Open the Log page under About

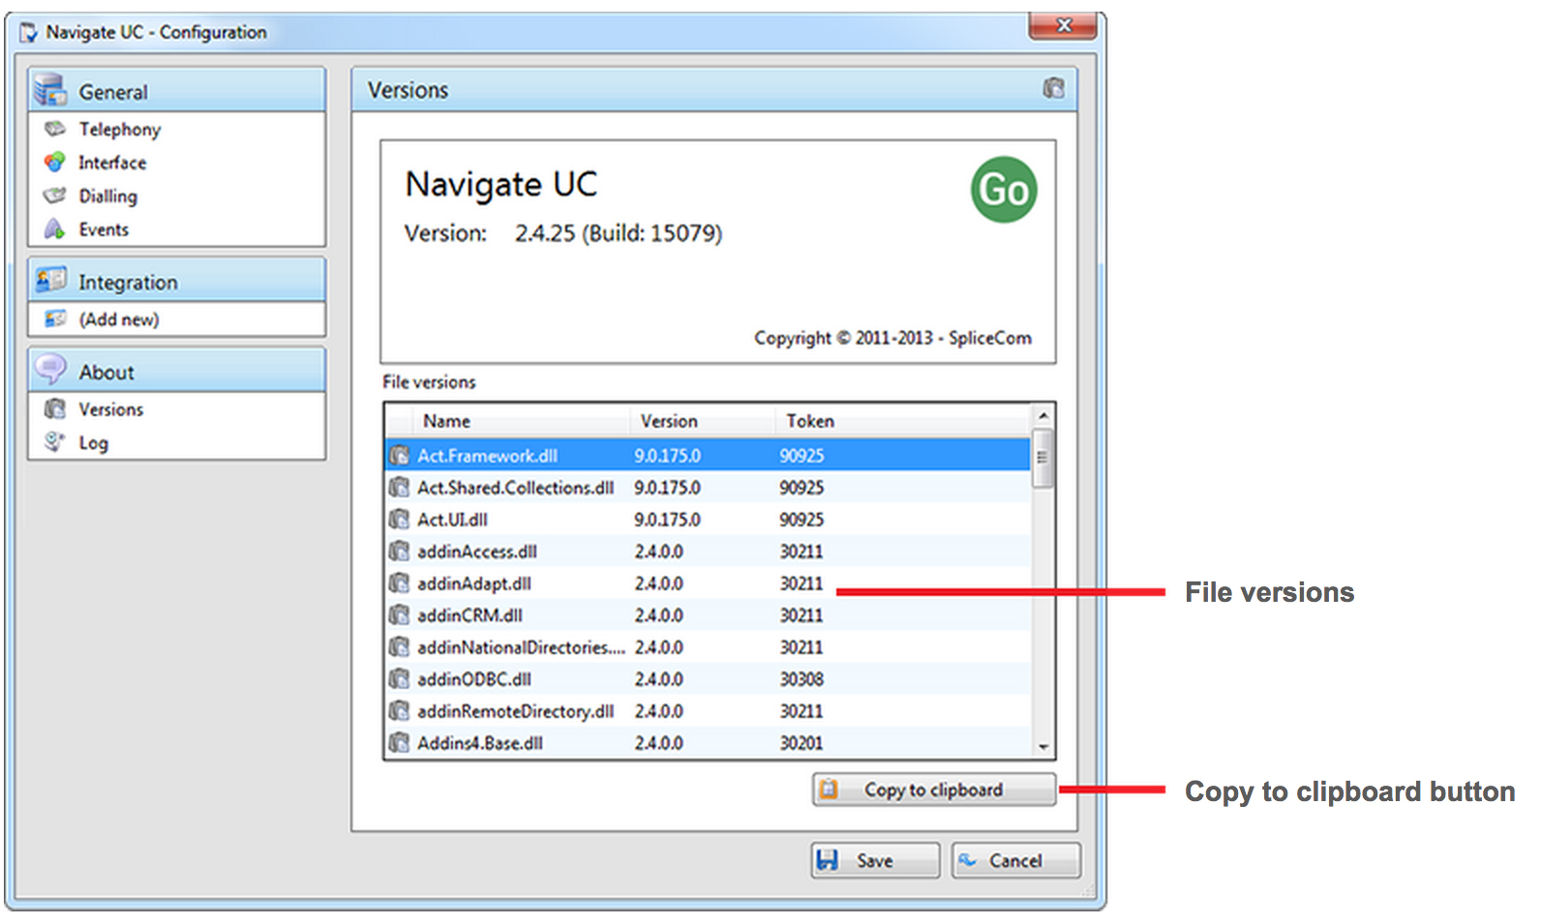point(93,443)
